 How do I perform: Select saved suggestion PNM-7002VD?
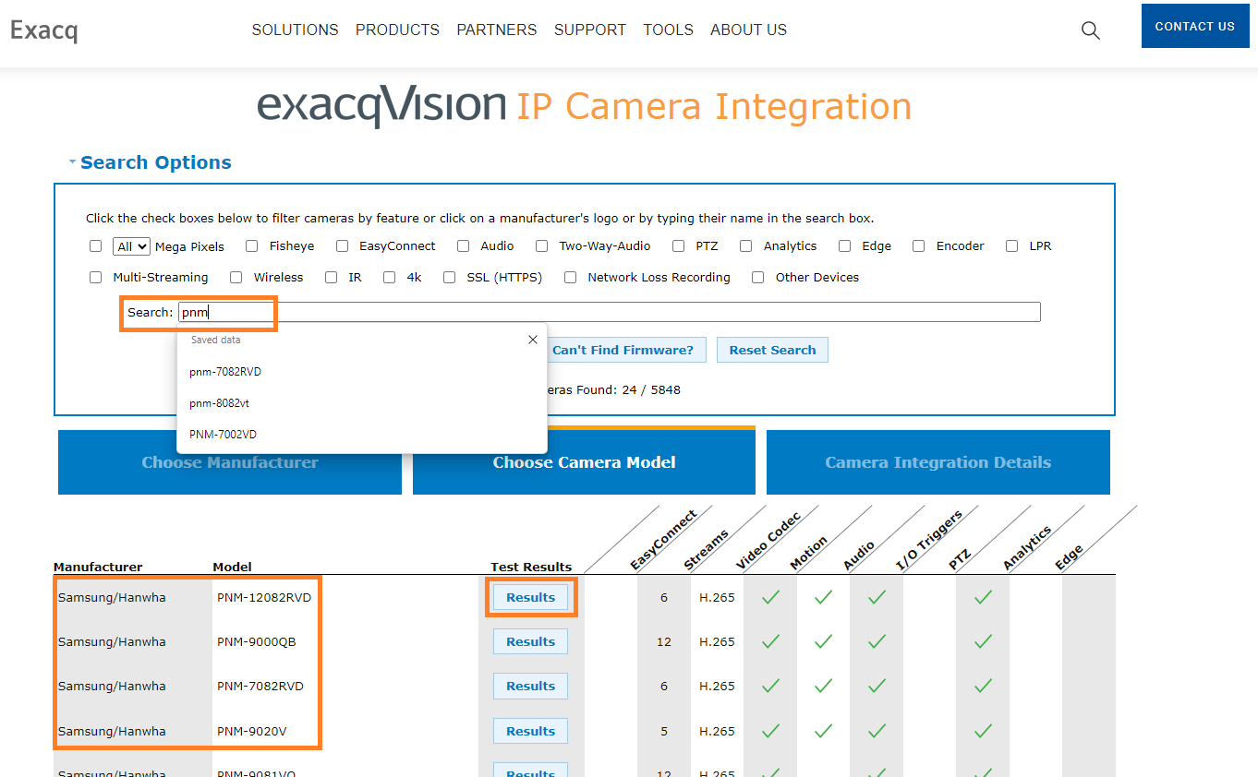(223, 435)
